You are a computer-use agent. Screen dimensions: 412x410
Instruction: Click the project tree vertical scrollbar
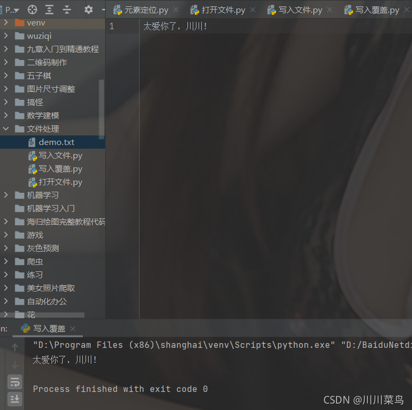(x=101, y=109)
